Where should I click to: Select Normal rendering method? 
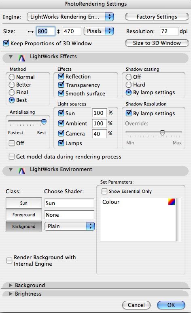(x=12, y=77)
